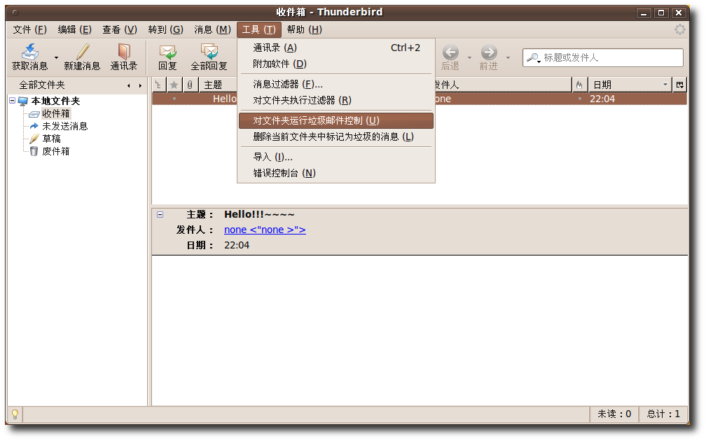Collapse the message header with minus toggle
706x441 pixels.
[160, 215]
